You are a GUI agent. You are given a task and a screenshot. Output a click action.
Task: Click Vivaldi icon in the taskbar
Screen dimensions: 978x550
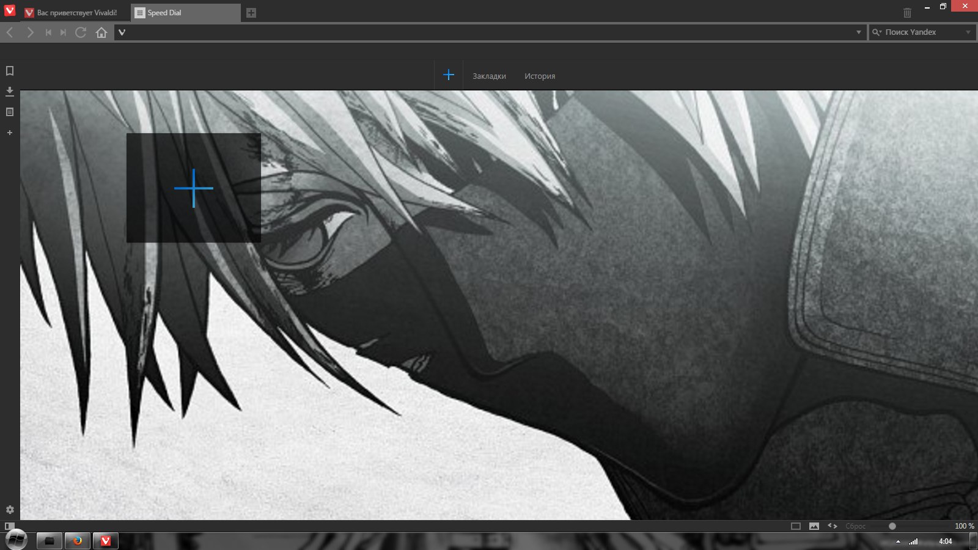pos(106,541)
